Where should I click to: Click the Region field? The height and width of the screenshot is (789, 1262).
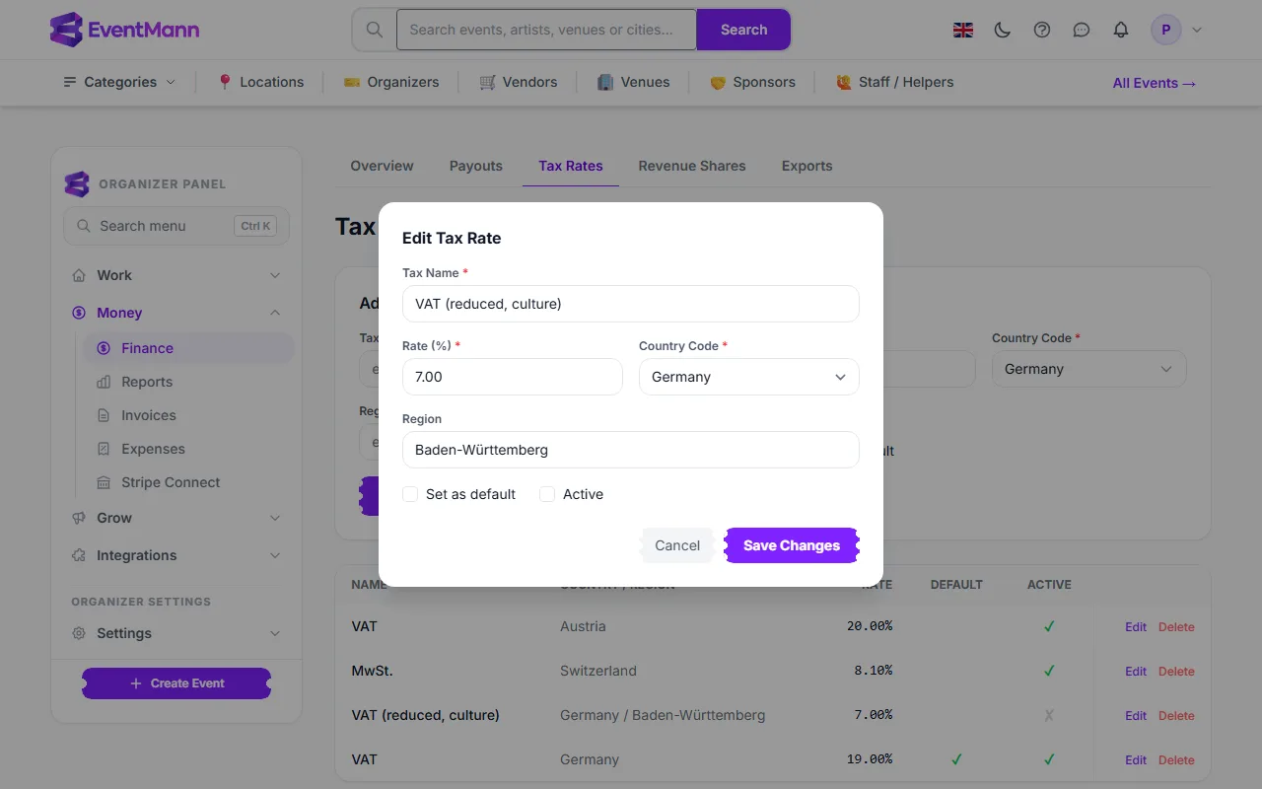click(x=631, y=450)
